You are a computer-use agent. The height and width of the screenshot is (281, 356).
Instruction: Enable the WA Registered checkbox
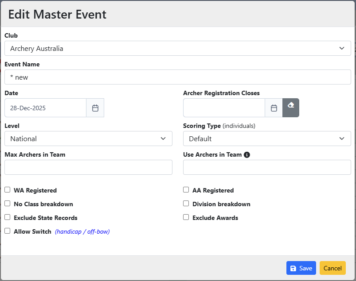[x=8, y=190]
